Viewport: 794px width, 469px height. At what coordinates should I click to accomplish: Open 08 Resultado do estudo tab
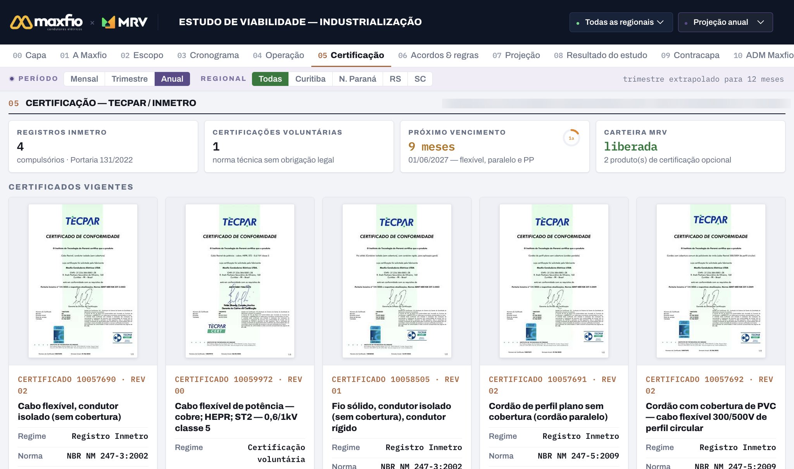coord(601,55)
